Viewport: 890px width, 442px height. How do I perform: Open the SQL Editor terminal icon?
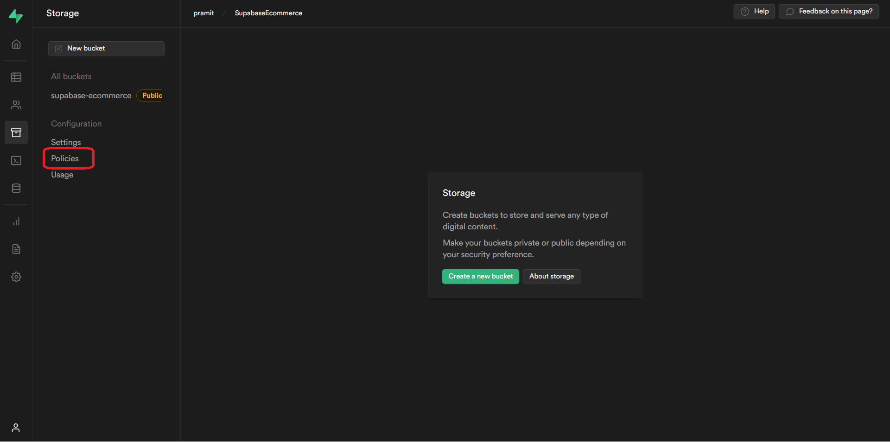[16, 161]
